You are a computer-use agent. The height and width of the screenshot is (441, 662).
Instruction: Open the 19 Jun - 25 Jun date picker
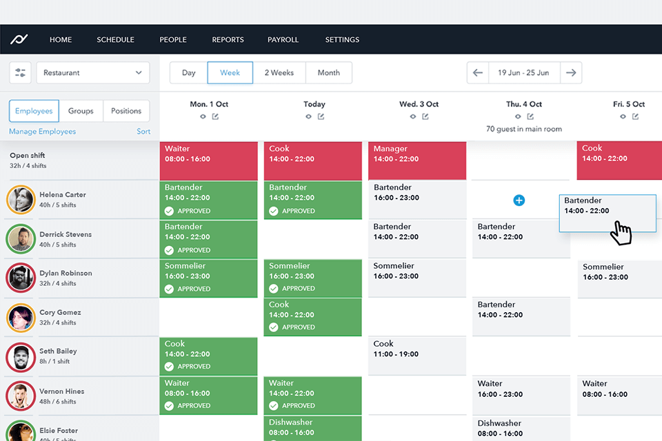click(523, 72)
